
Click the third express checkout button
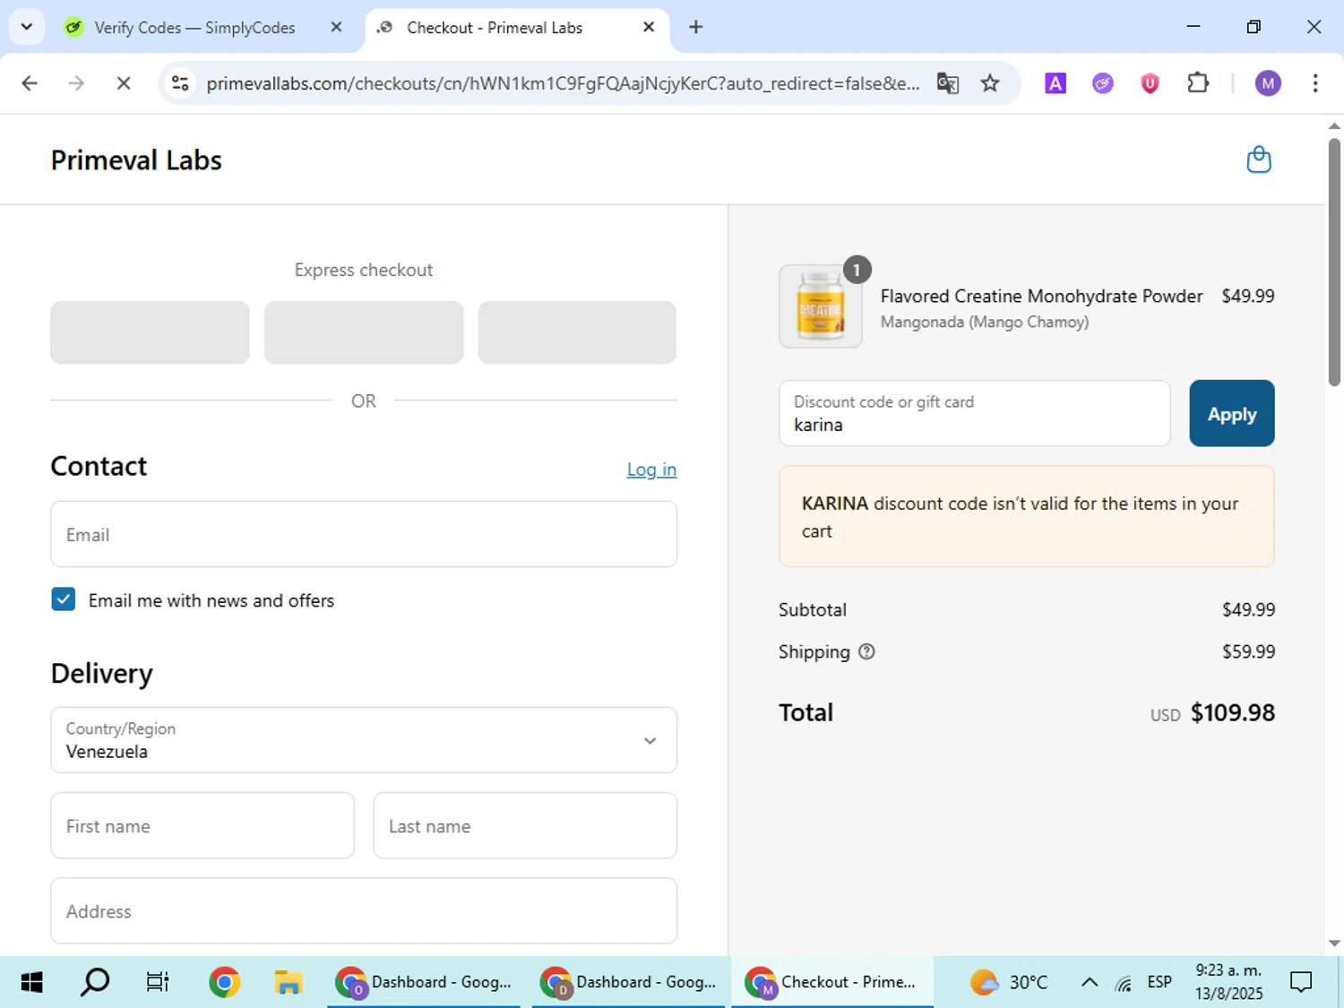click(x=577, y=332)
